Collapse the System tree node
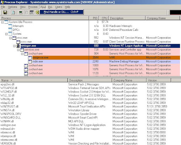This screenshot has height=145, width=181. tap(6, 34)
